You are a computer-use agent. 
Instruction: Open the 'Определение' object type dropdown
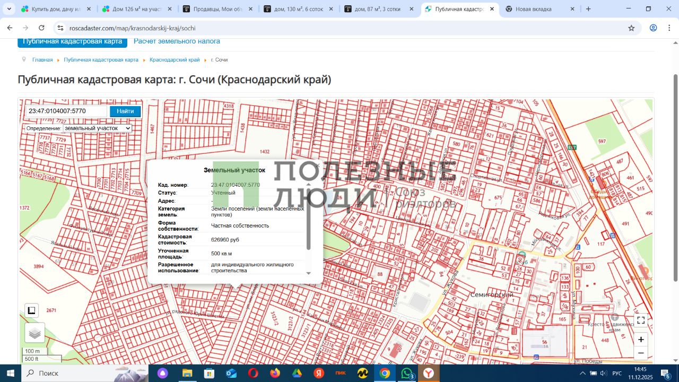[97, 128]
